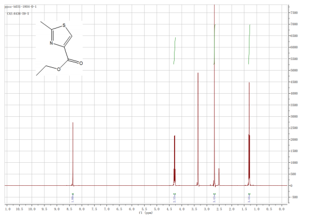Select the nitrogen atom in the structure
Screen dimensions: 312x220
51,43
